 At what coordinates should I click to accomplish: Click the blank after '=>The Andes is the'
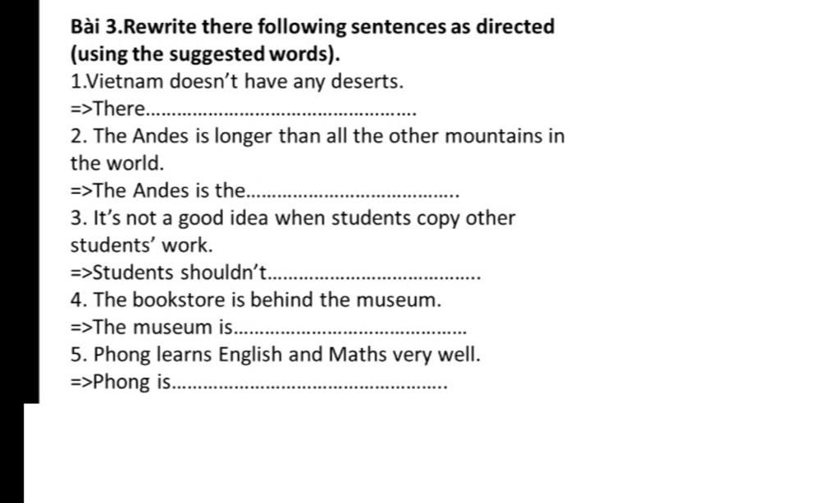tap(354, 193)
